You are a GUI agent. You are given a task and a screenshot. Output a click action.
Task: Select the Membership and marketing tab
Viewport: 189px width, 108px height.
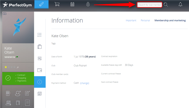(x=170, y=20)
